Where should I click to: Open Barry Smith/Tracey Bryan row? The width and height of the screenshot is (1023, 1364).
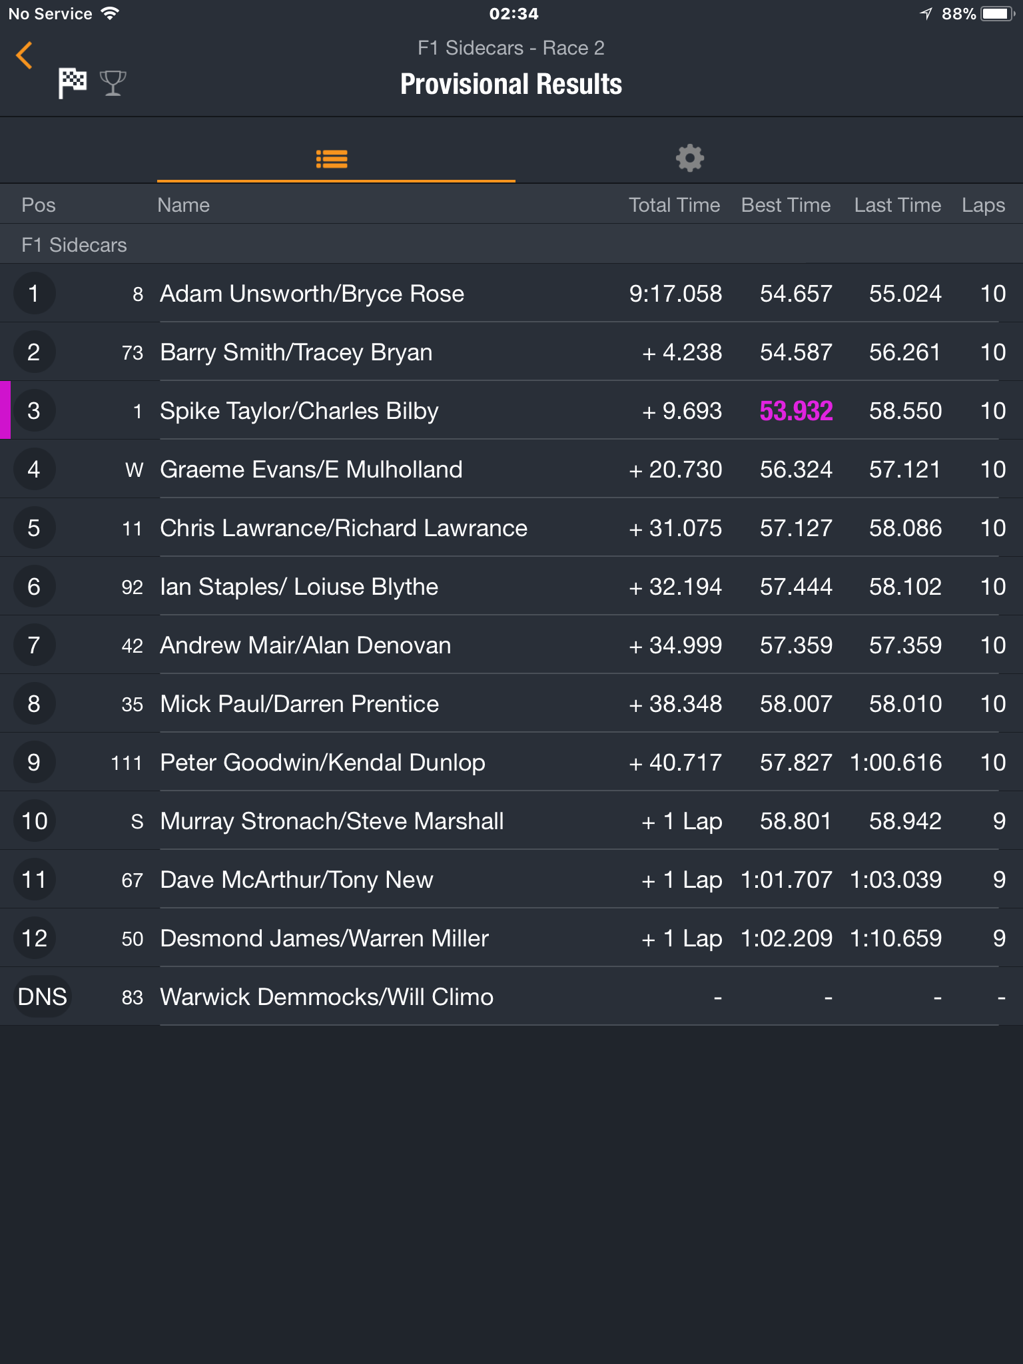click(511, 352)
